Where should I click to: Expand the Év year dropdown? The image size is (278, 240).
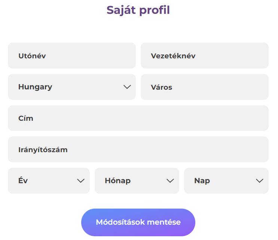[x=49, y=181]
